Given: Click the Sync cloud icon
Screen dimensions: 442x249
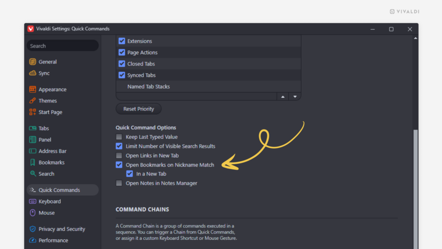Looking at the screenshot, I should (33, 73).
